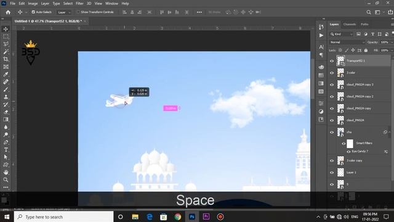Open the Fill slider dropdown arrow

point(392,51)
